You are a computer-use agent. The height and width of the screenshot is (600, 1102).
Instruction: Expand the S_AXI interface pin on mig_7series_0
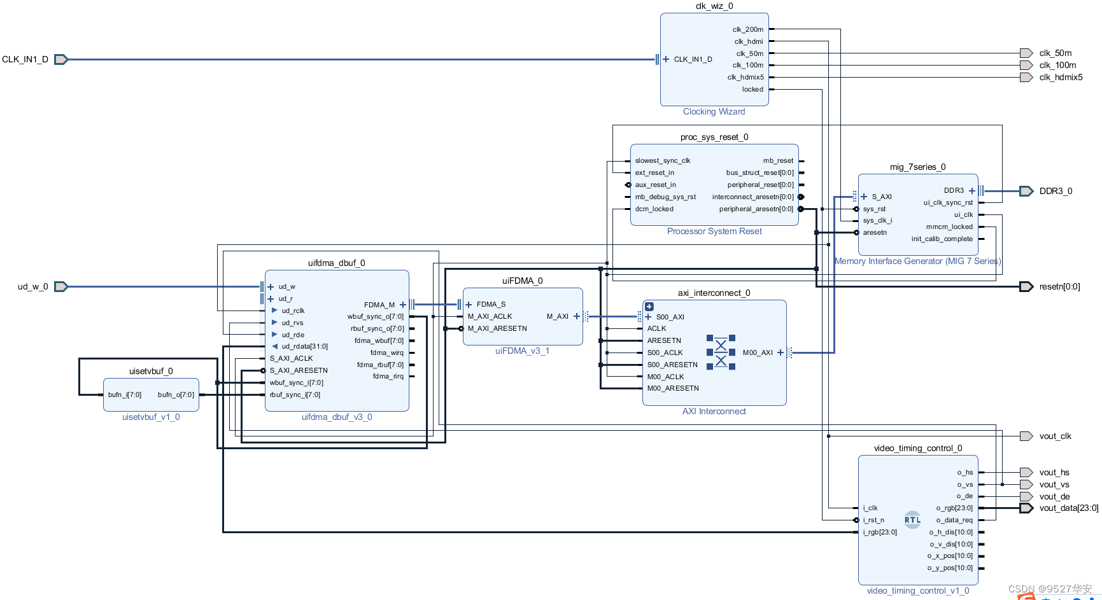coord(863,197)
